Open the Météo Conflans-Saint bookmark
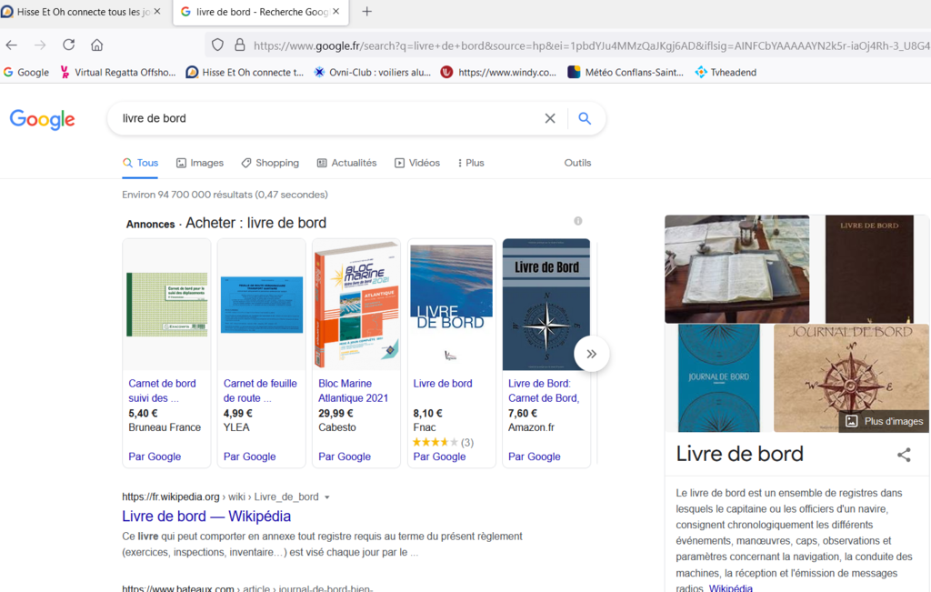This screenshot has height=592, width=931. pyautogui.click(x=626, y=73)
